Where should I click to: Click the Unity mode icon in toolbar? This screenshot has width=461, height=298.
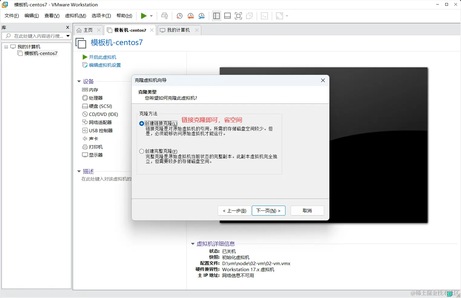(249, 16)
